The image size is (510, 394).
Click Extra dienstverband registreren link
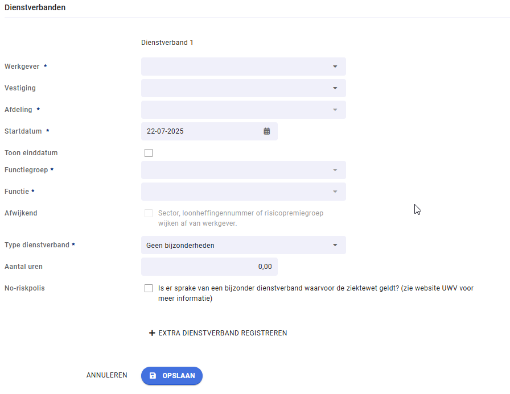[218, 333]
